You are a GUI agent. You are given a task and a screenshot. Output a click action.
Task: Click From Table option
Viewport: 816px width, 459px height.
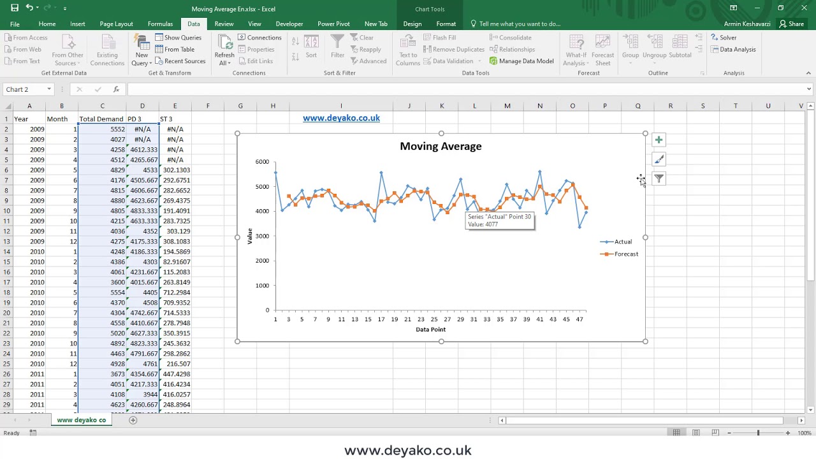click(175, 50)
